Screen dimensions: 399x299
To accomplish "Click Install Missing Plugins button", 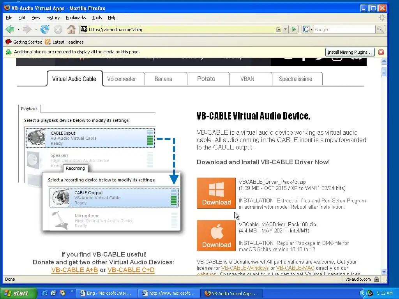I will [x=350, y=52].
